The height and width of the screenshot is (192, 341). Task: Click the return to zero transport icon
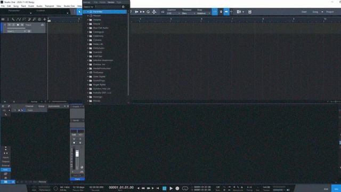pyautogui.click(x=158, y=188)
